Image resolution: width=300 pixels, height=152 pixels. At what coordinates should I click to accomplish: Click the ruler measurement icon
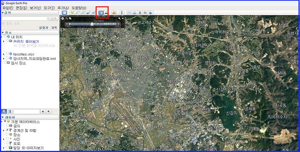[121, 13]
